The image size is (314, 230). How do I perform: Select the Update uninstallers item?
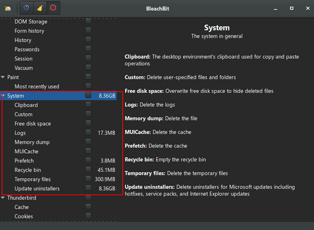(x=37, y=188)
